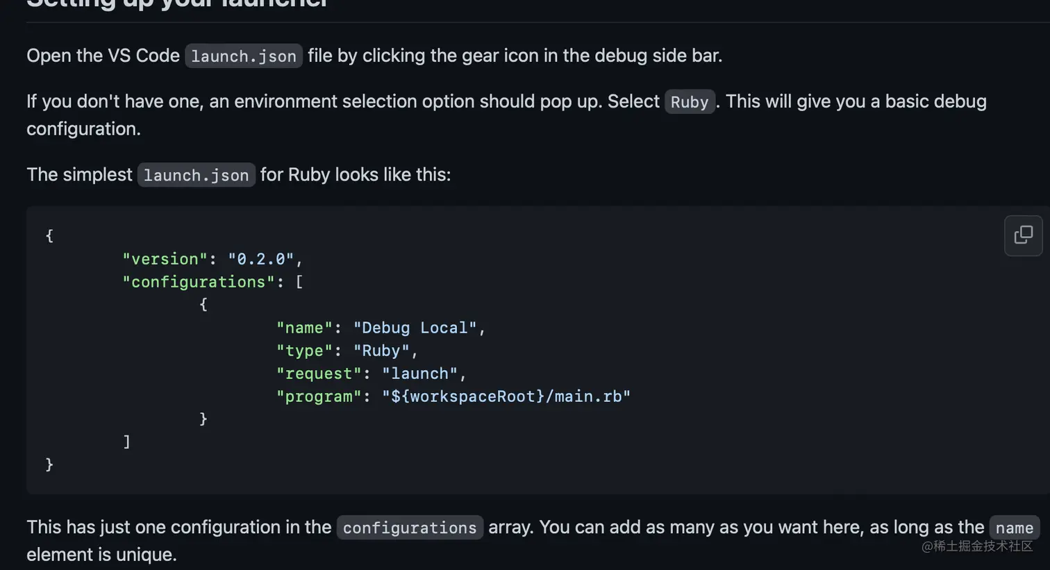
Task: Click the Ruby inline code tag after "Select"
Action: pyautogui.click(x=689, y=102)
